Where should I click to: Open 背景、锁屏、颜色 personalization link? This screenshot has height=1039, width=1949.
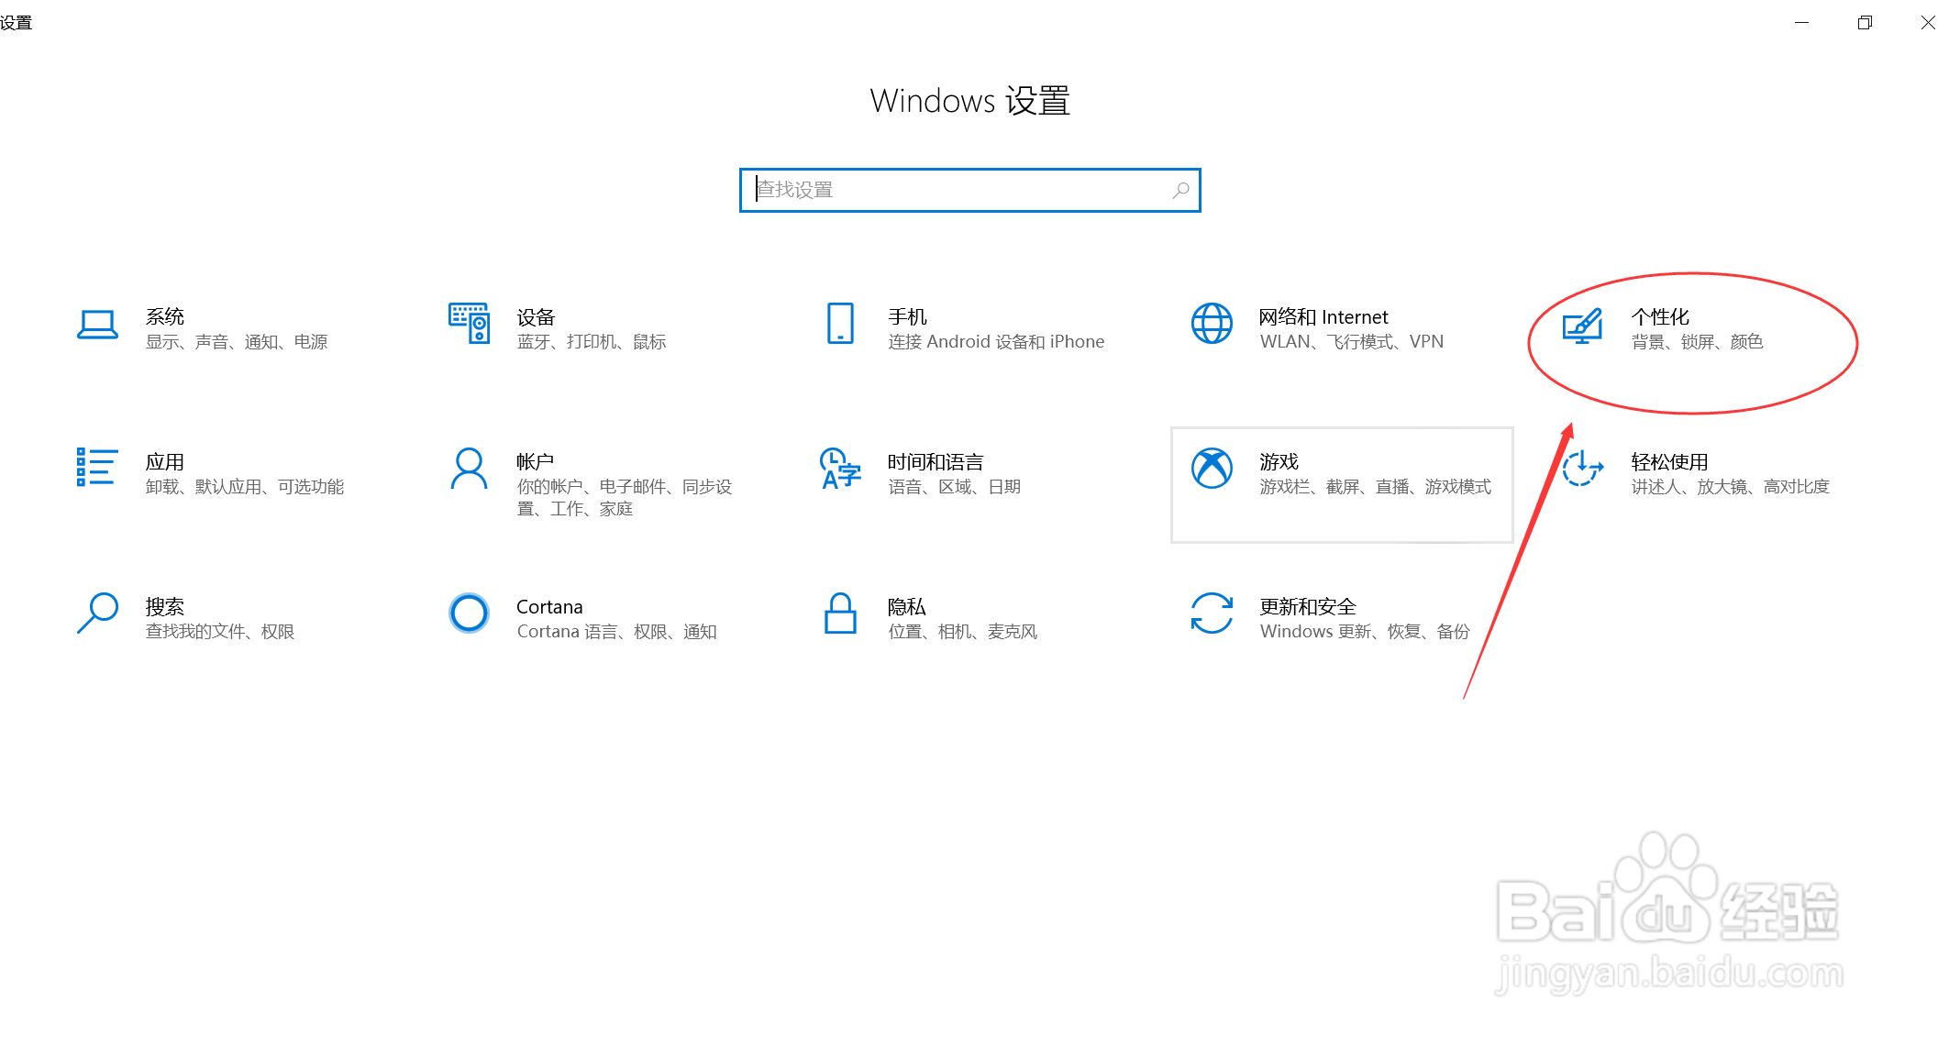pyautogui.click(x=1698, y=341)
